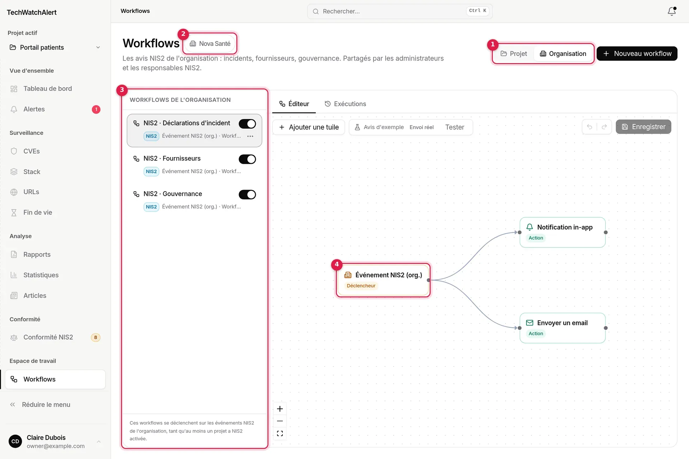Toggle off NIS2 · Fournisseurs workflow

(x=247, y=159)
